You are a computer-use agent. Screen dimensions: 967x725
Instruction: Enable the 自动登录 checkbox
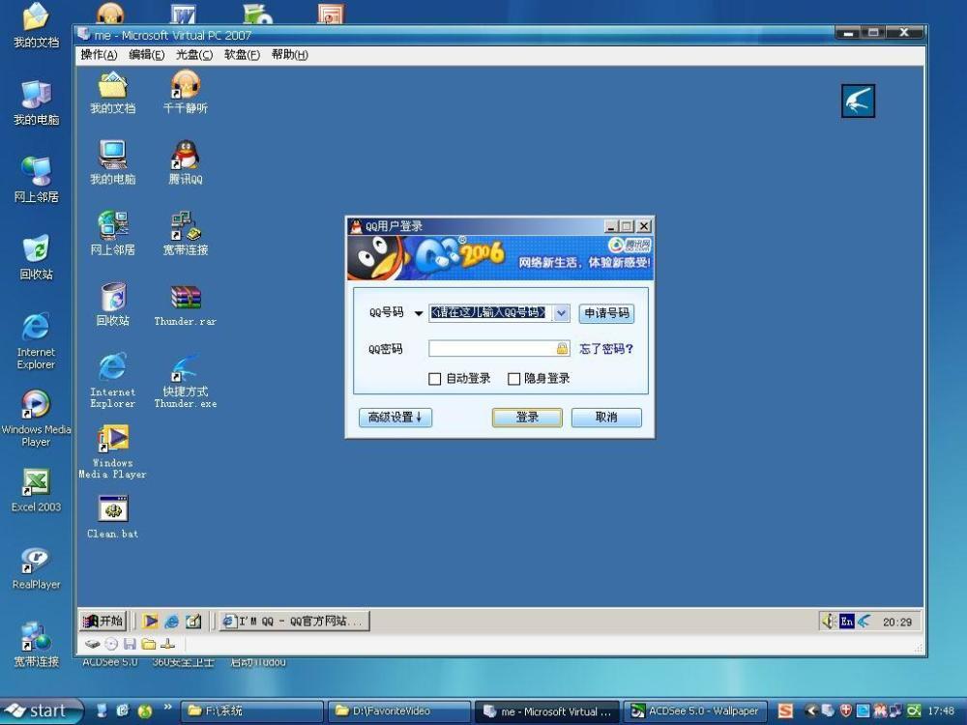[435, 379]
